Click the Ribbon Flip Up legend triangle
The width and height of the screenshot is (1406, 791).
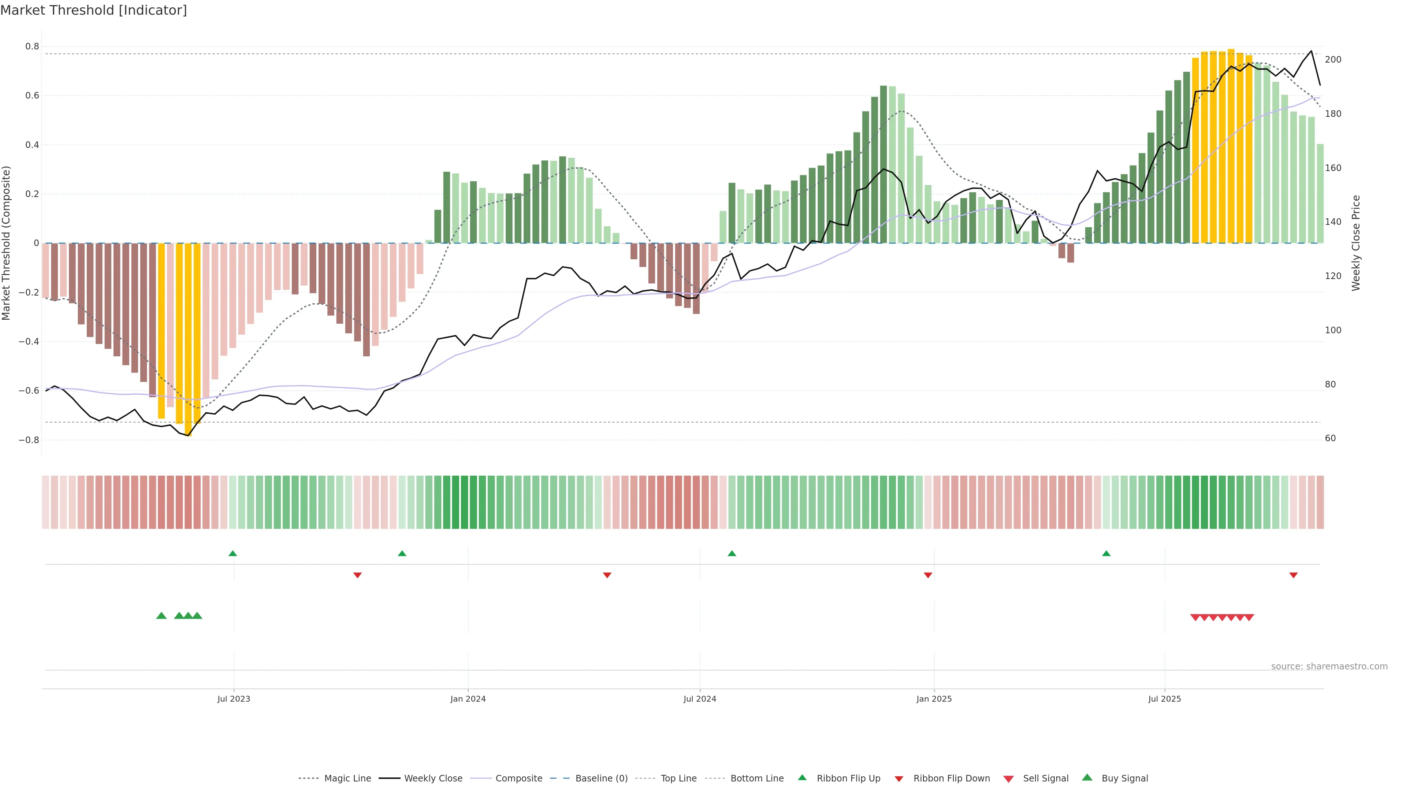tap(802, 777)
